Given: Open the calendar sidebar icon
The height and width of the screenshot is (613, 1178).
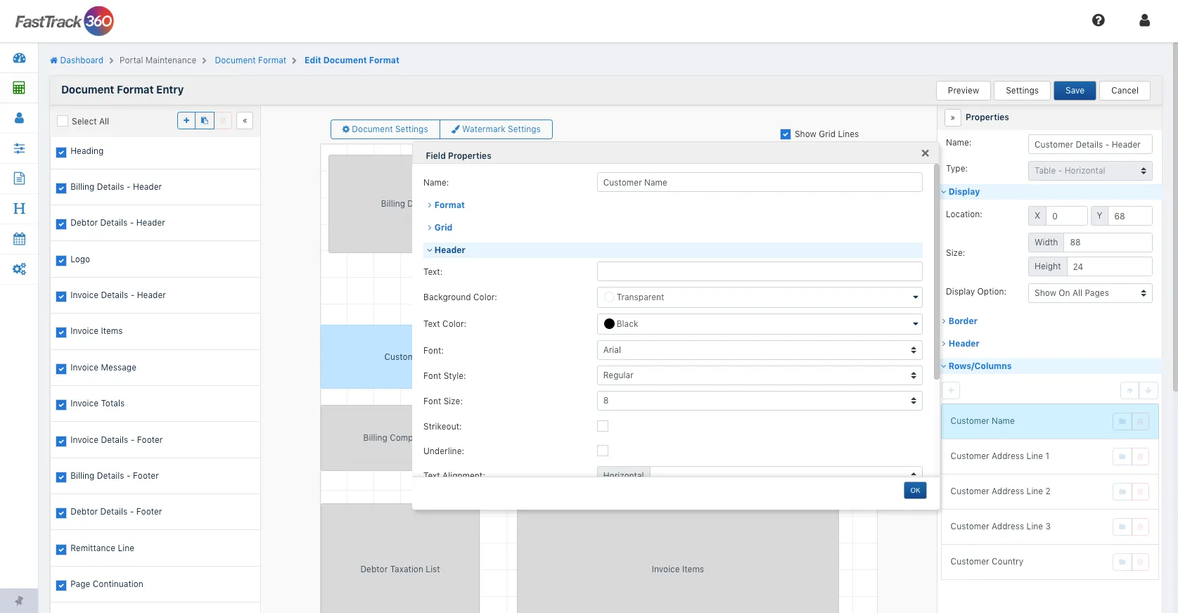Looking at the screenshot, I should coord(19,239).
